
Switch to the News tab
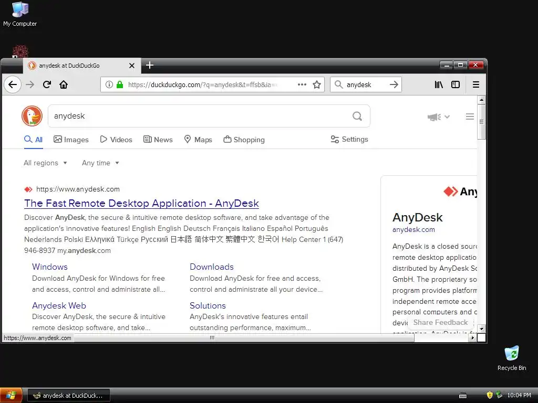(x=158, y=140)
